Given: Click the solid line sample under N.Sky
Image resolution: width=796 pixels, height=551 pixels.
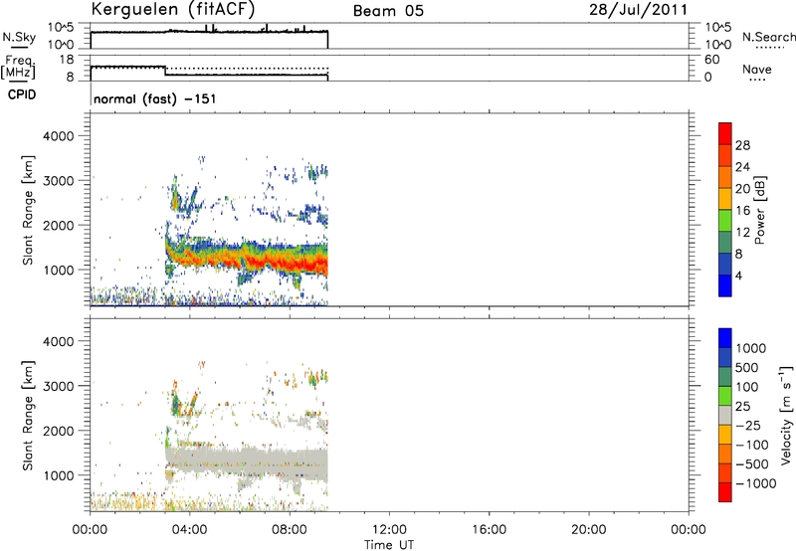Looking at the screenshot, I should [x=19, y=48].
